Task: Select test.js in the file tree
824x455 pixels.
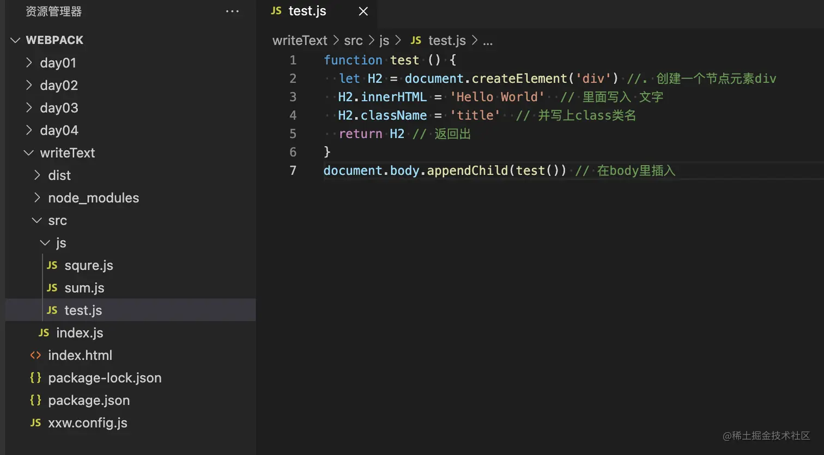Action: [83, 310]
